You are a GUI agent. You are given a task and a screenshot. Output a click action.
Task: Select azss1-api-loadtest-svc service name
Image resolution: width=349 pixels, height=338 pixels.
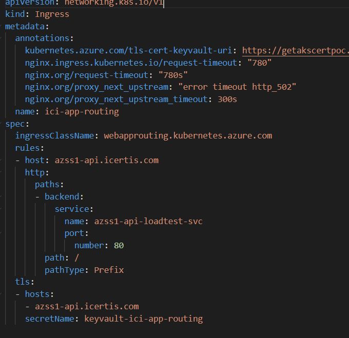[148, 221]
